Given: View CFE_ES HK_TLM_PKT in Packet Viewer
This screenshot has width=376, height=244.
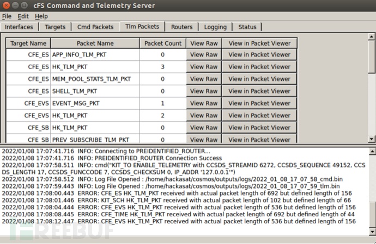Looking at the screenshot, I should pyautogui.click(x=259, y=67).
